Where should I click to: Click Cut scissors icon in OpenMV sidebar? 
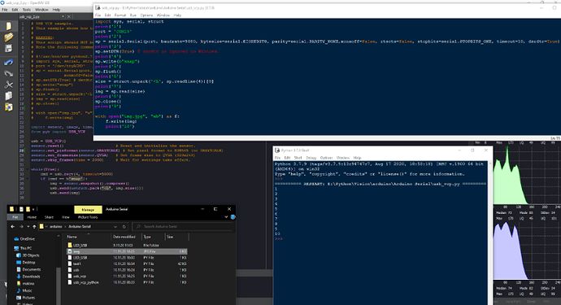pos(9,85)
